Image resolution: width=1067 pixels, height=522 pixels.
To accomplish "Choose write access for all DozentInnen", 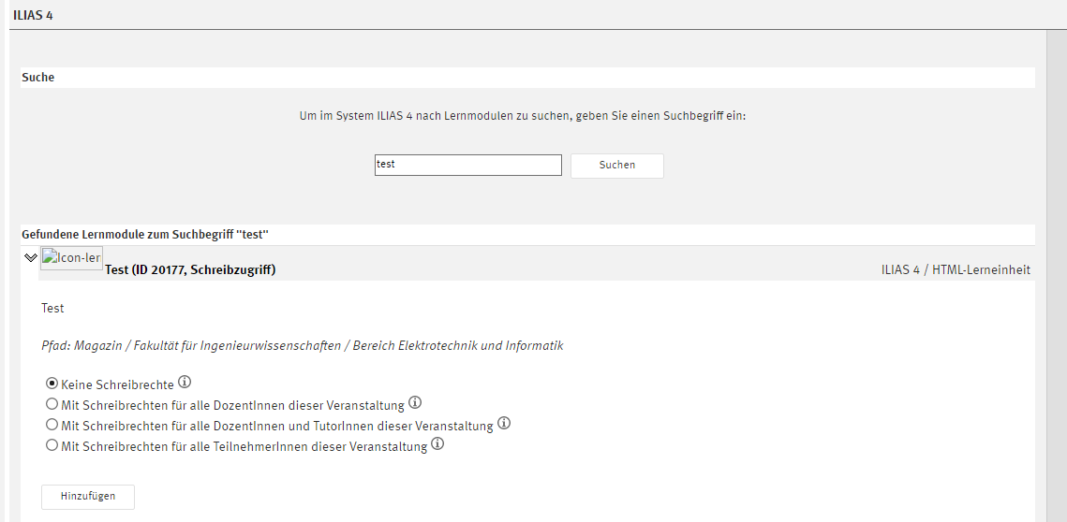I will (x=52, y=404).
